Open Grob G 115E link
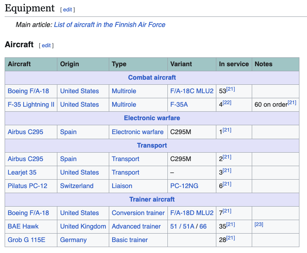Screen dimensions: 307x253 27,240
